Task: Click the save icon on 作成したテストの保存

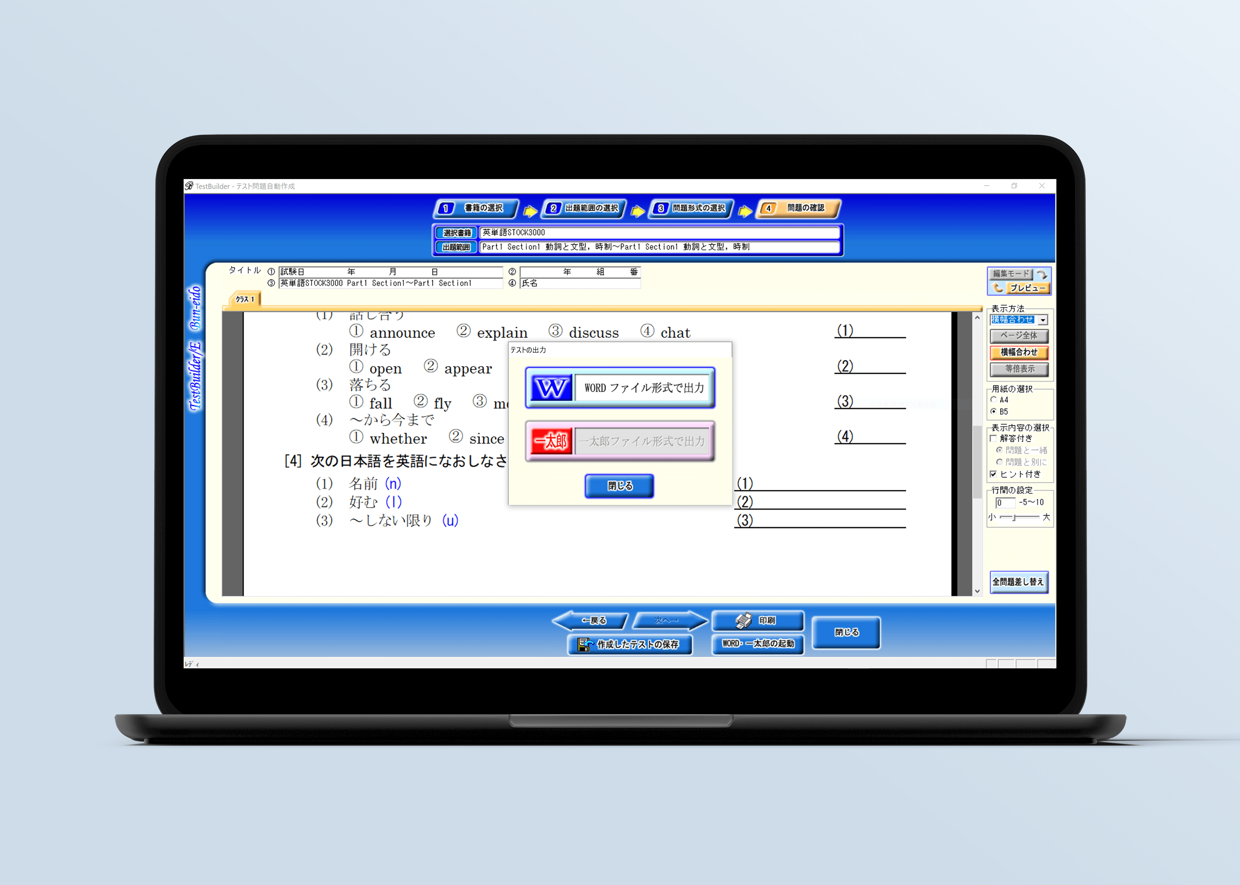Action: 585,645
